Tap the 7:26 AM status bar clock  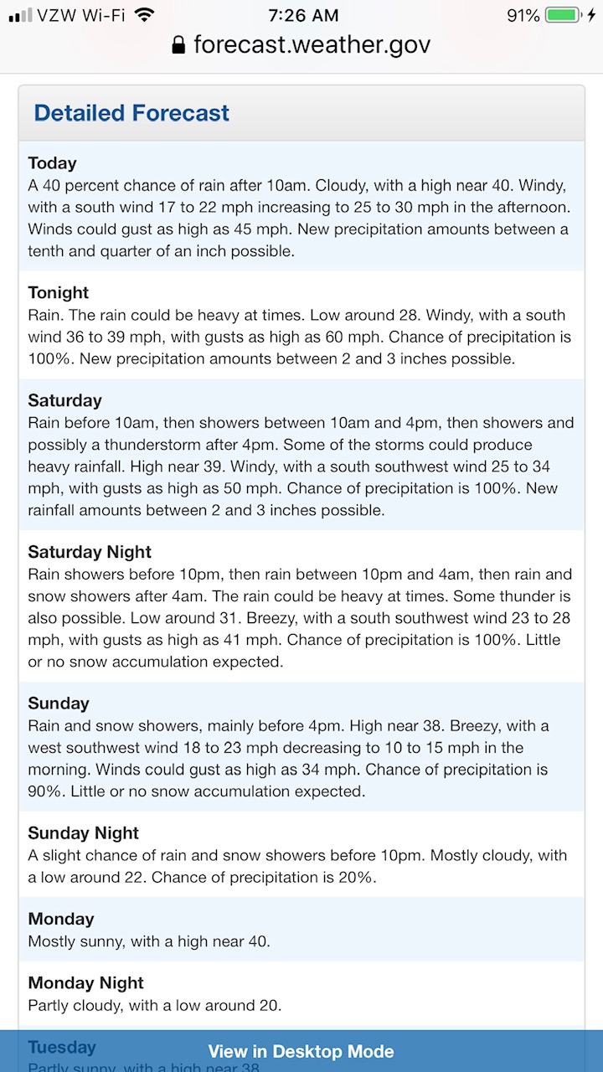(303, 15)
